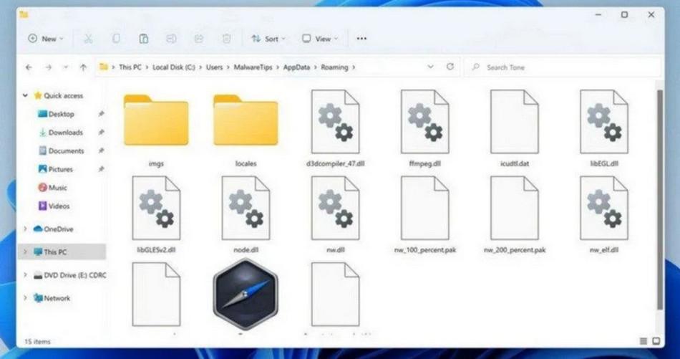Image resolution: width=680 pixels, height=359 pixels.
Task: Expand the This PC tree node
Action: 25,252
